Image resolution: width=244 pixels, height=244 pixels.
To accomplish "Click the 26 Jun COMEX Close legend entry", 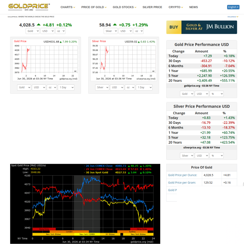I will 117,166.
